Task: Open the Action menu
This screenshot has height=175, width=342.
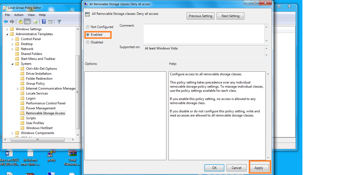Action: 19,15
